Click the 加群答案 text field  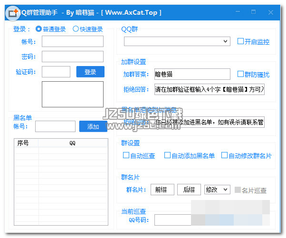[192, 74]
